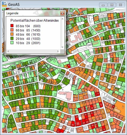Click the 10 bis 29 (2691) entry
Image resolution: width=127 pixels, height=135 pixels.
pos(28,43)
